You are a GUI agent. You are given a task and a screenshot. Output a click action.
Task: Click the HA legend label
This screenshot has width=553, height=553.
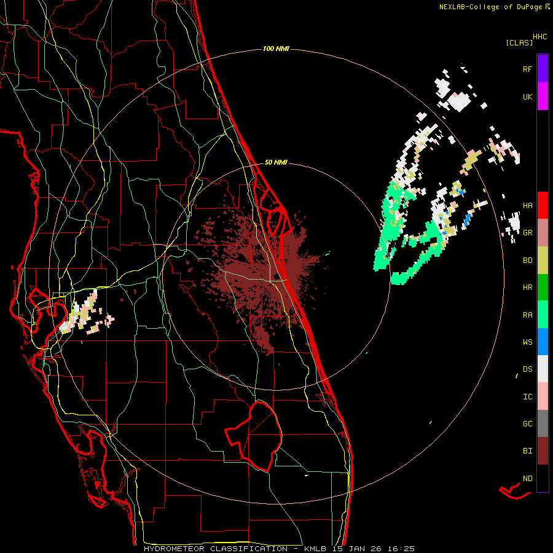click(x=527, y=206)
